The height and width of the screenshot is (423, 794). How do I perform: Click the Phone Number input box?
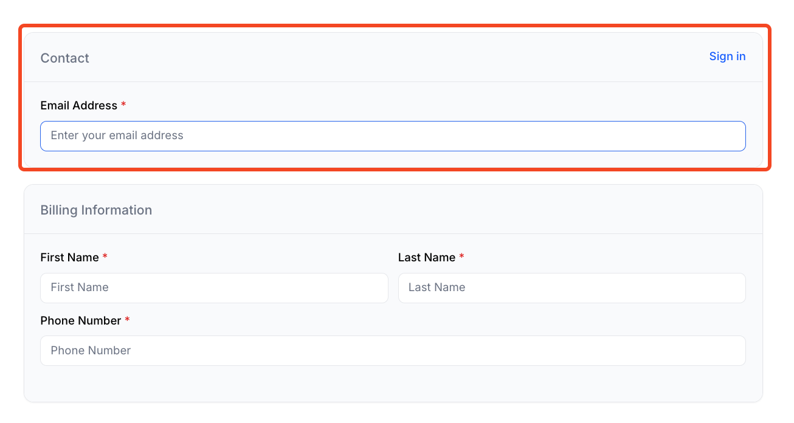(x=393, y=351)
